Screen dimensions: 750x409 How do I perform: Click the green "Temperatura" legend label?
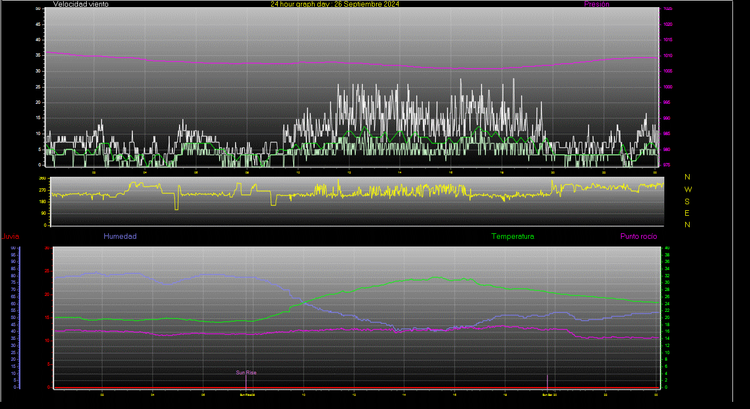click(x=512, y=237)
